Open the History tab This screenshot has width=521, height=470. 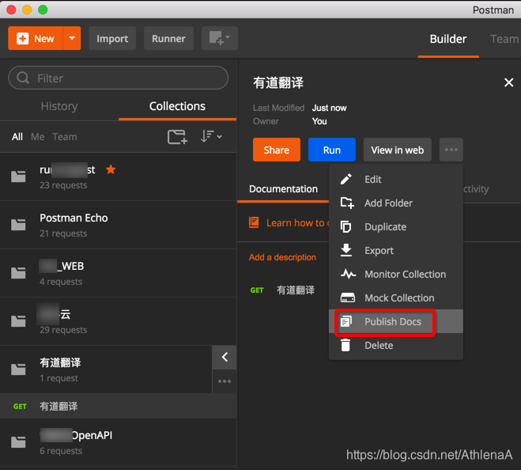(x=59, y=106)
